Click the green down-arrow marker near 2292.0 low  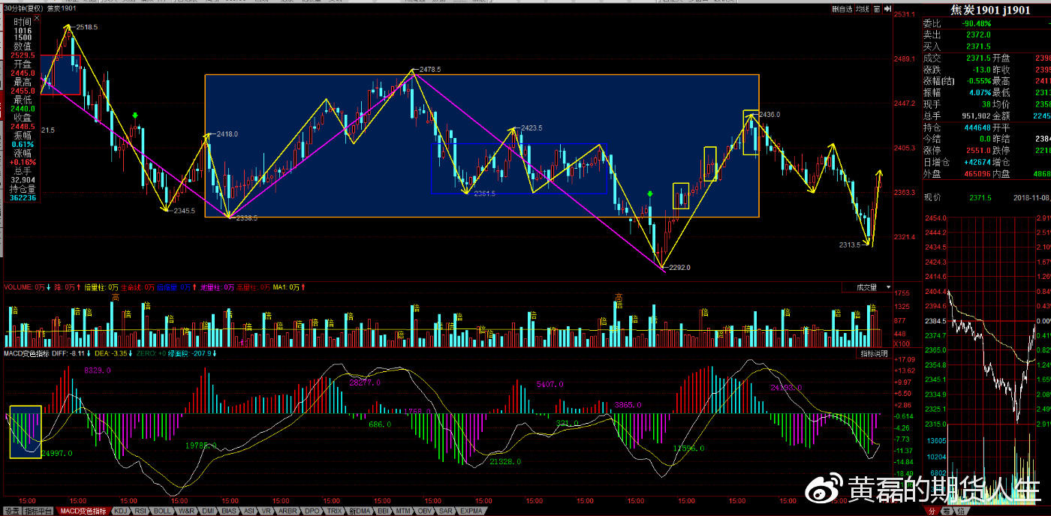tap(650, 194)
